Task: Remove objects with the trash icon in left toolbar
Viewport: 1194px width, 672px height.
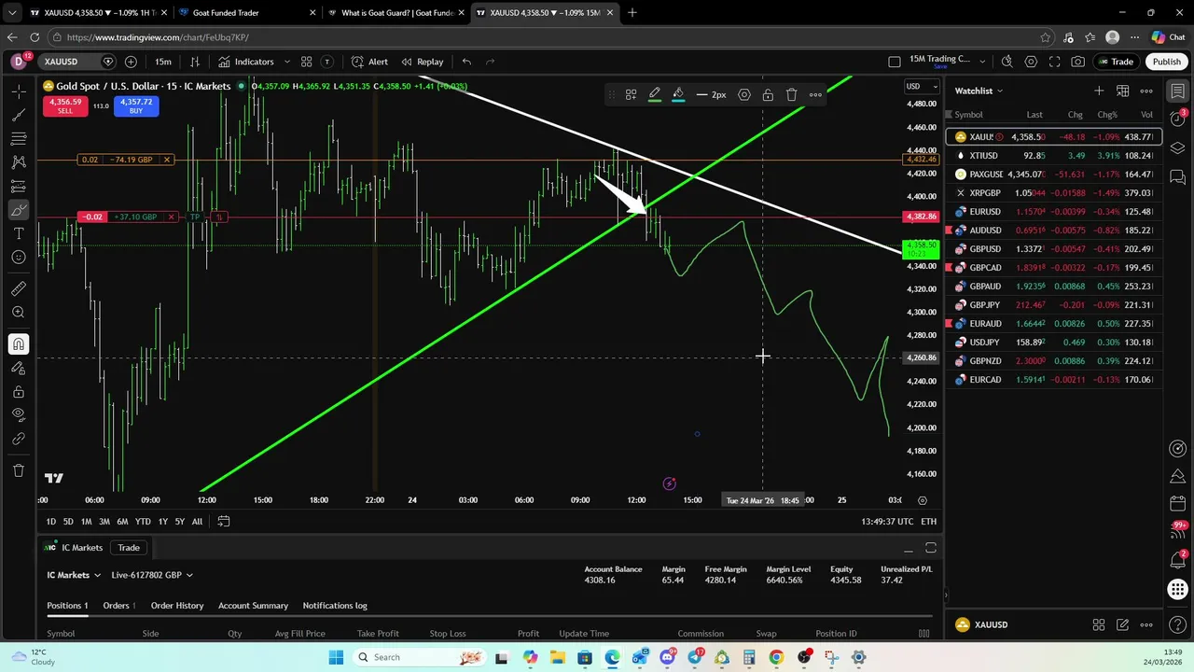Action: tap(19, 470)
